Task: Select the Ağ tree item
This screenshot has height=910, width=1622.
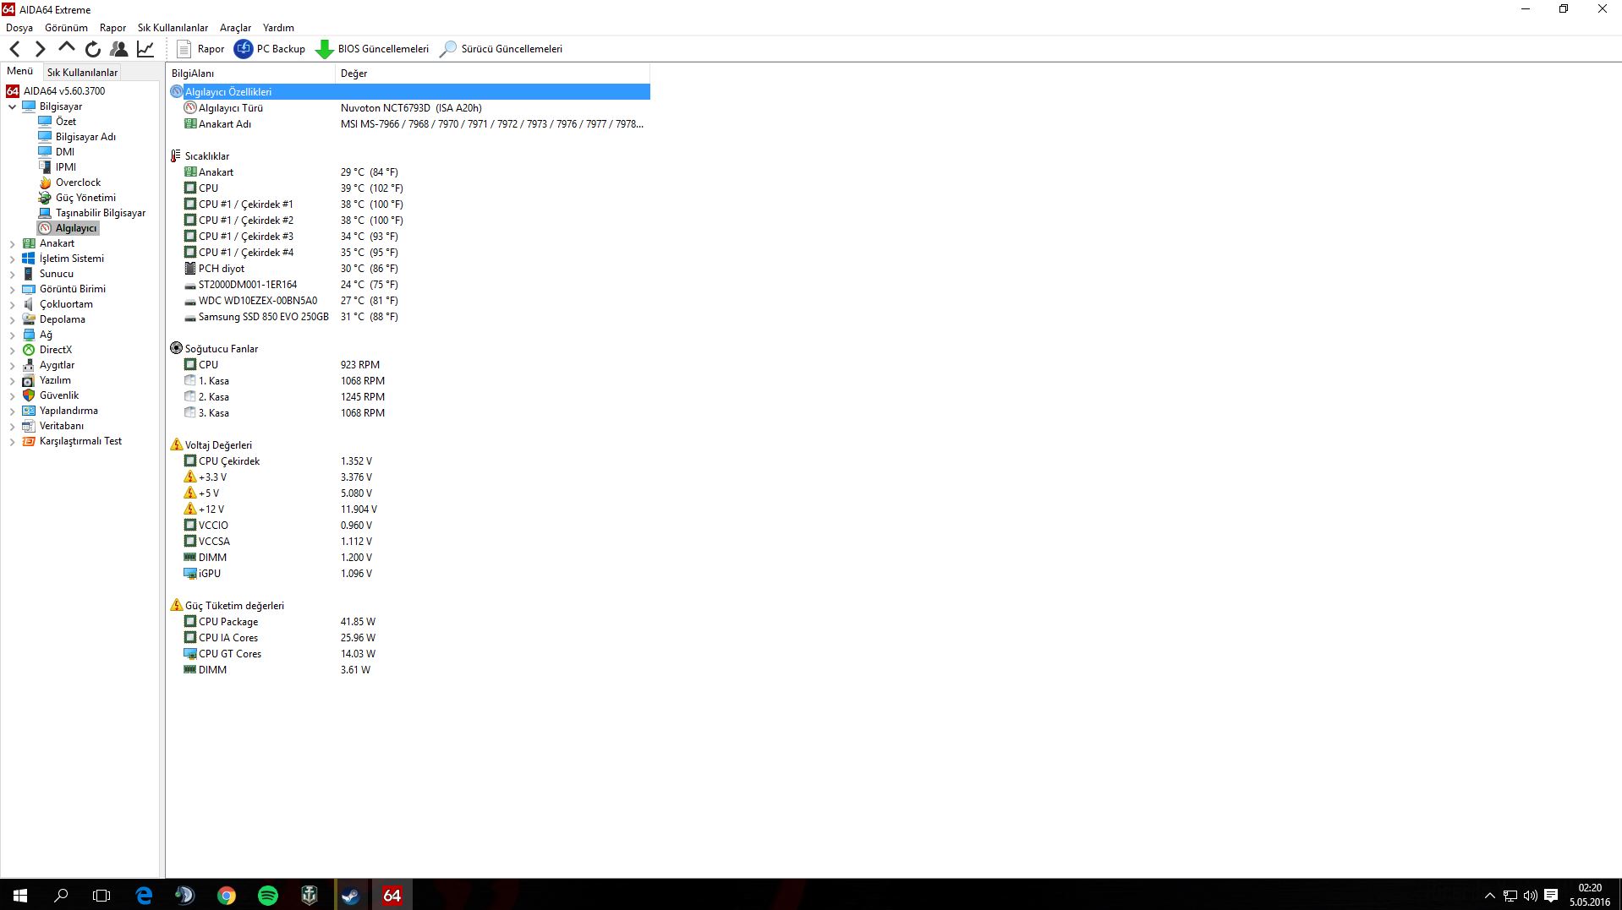Action: point(46,335)
